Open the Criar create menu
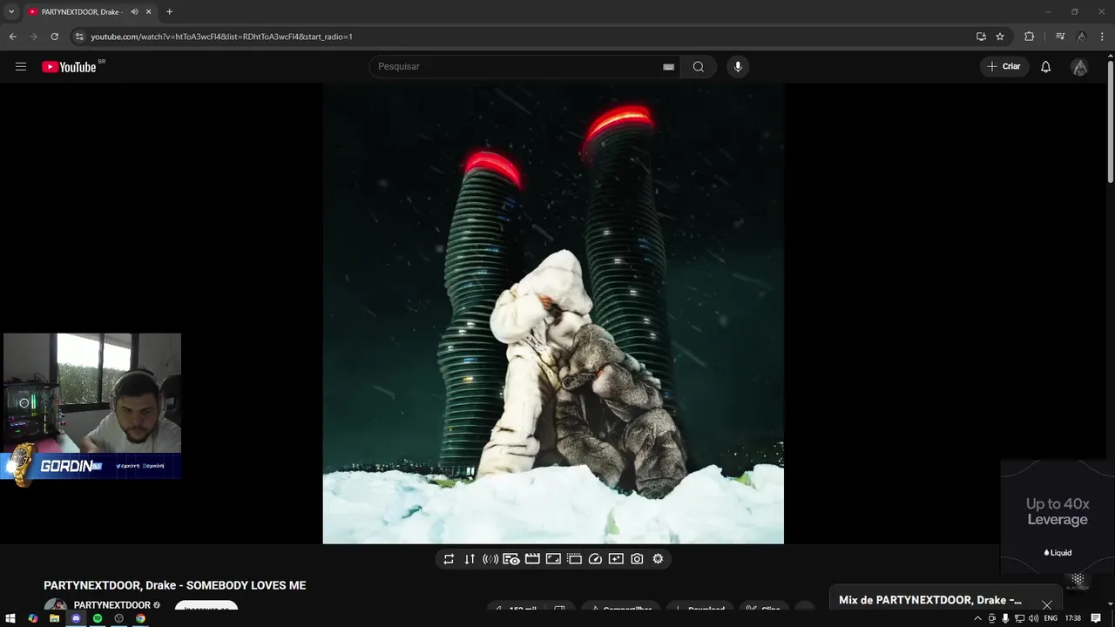Image resolution: width=1115 pixels, height=627 pixels. 1004,67
